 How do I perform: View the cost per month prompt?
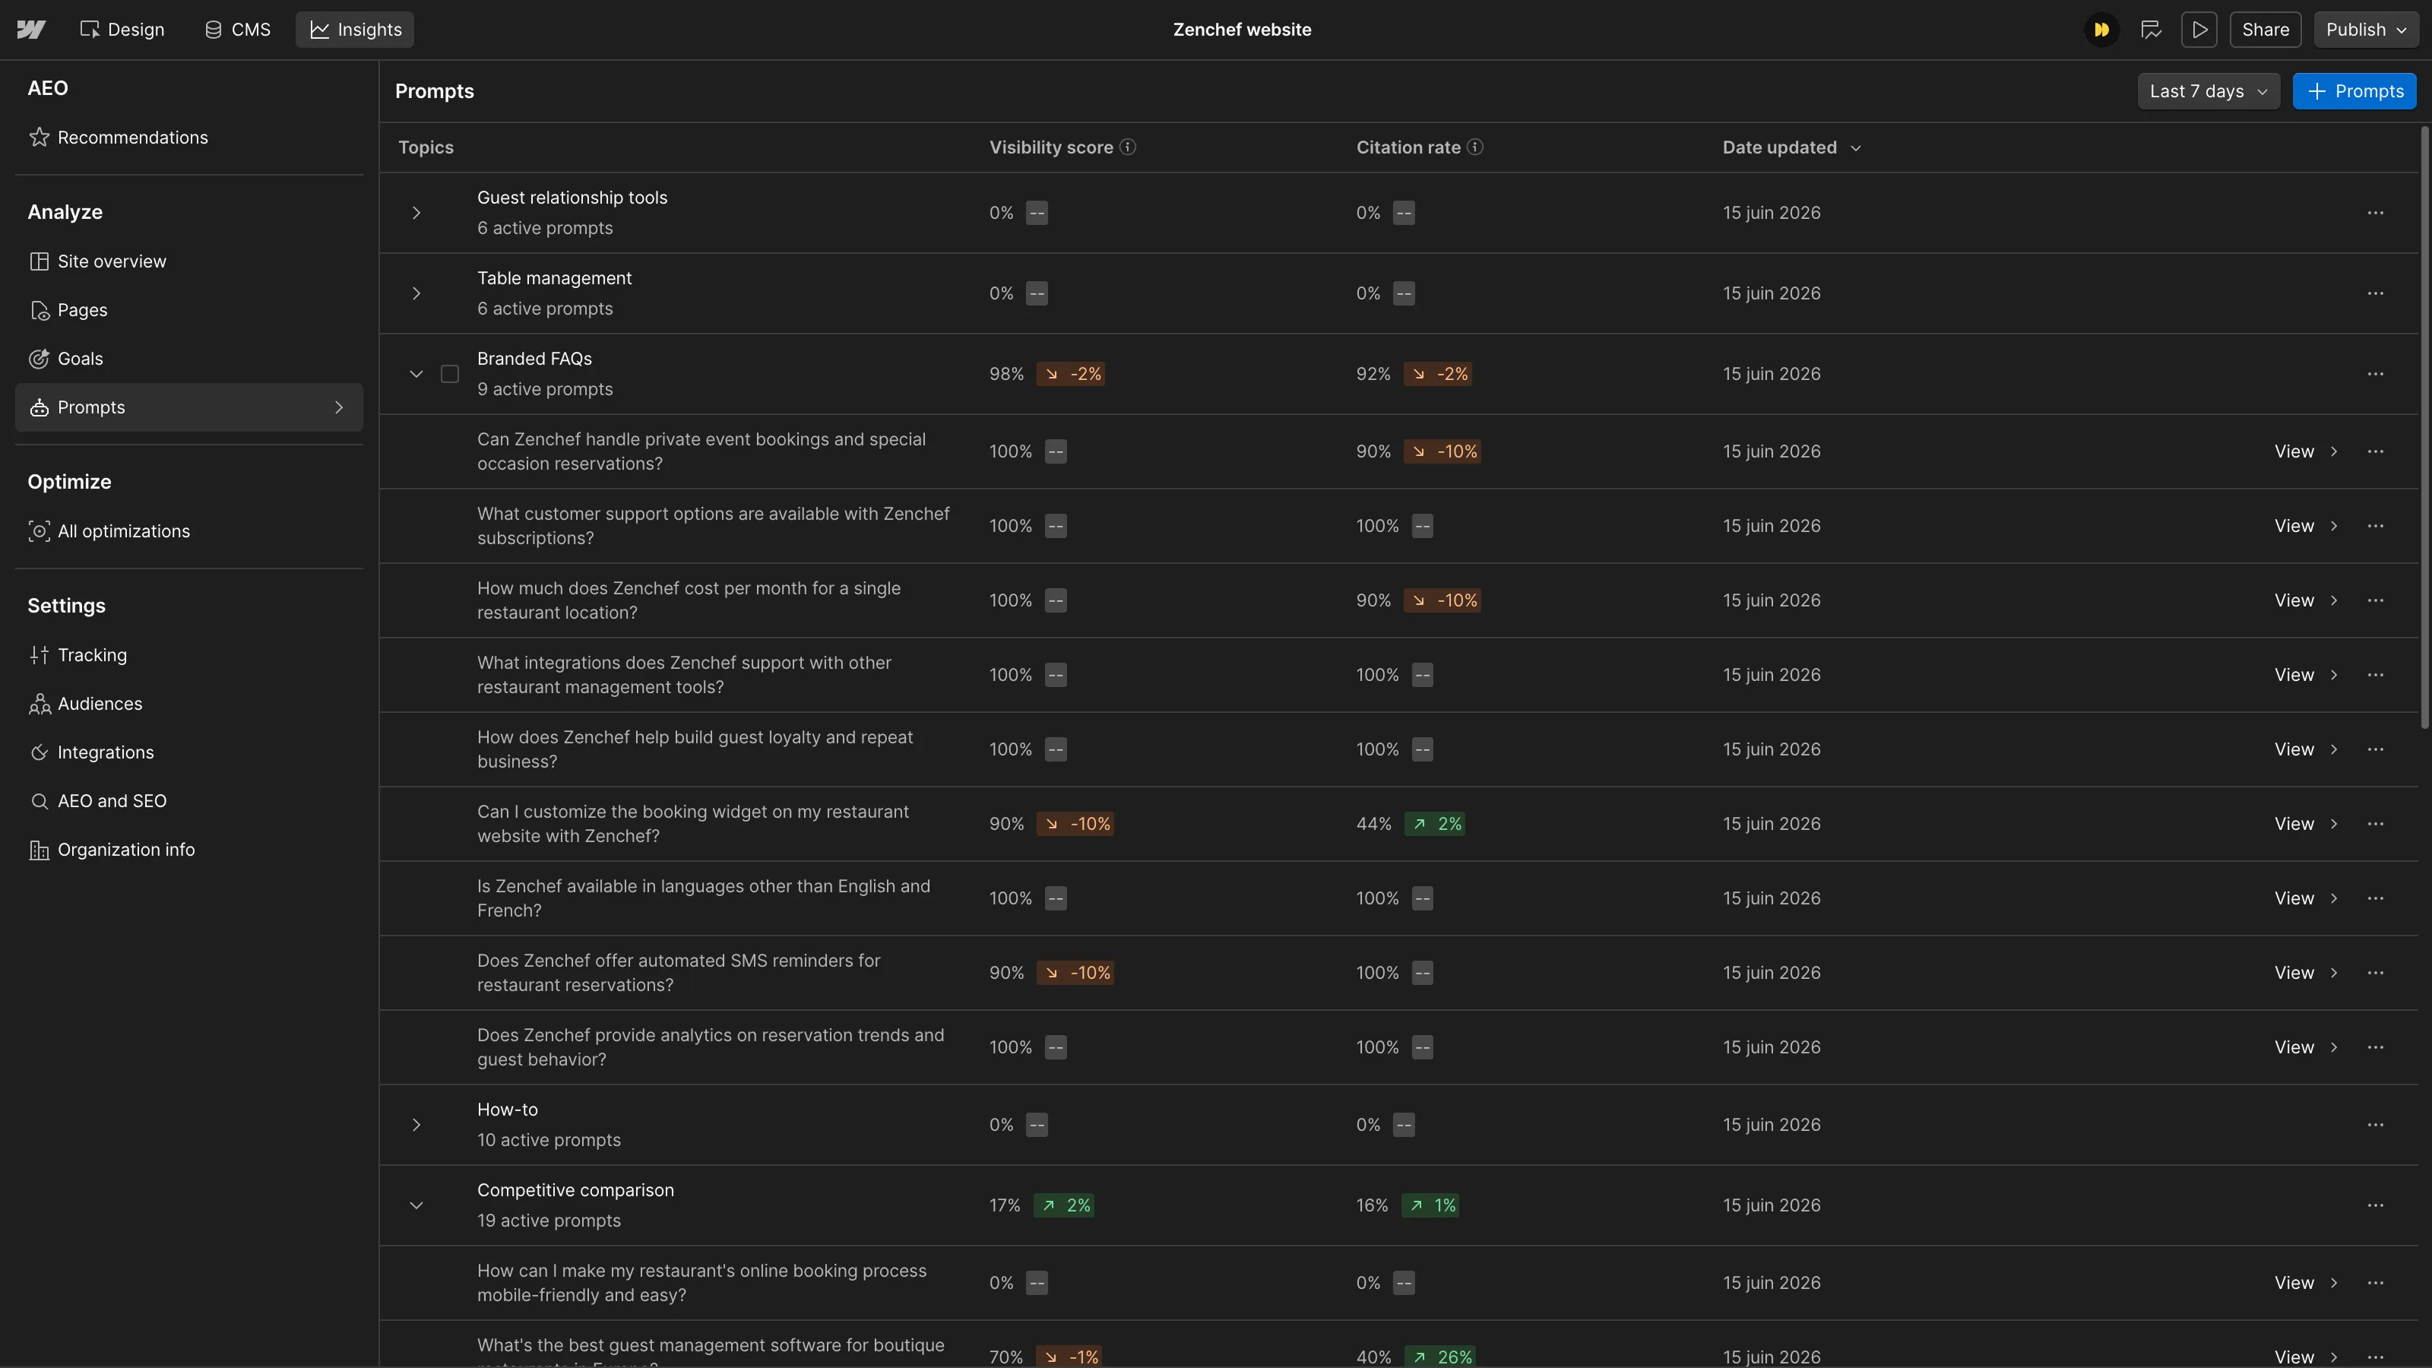[2306, 600]
